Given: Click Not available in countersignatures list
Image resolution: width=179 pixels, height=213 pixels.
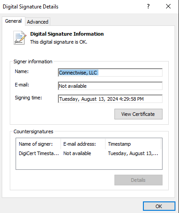Looking at the screenshot, I should tap(77, 153).
